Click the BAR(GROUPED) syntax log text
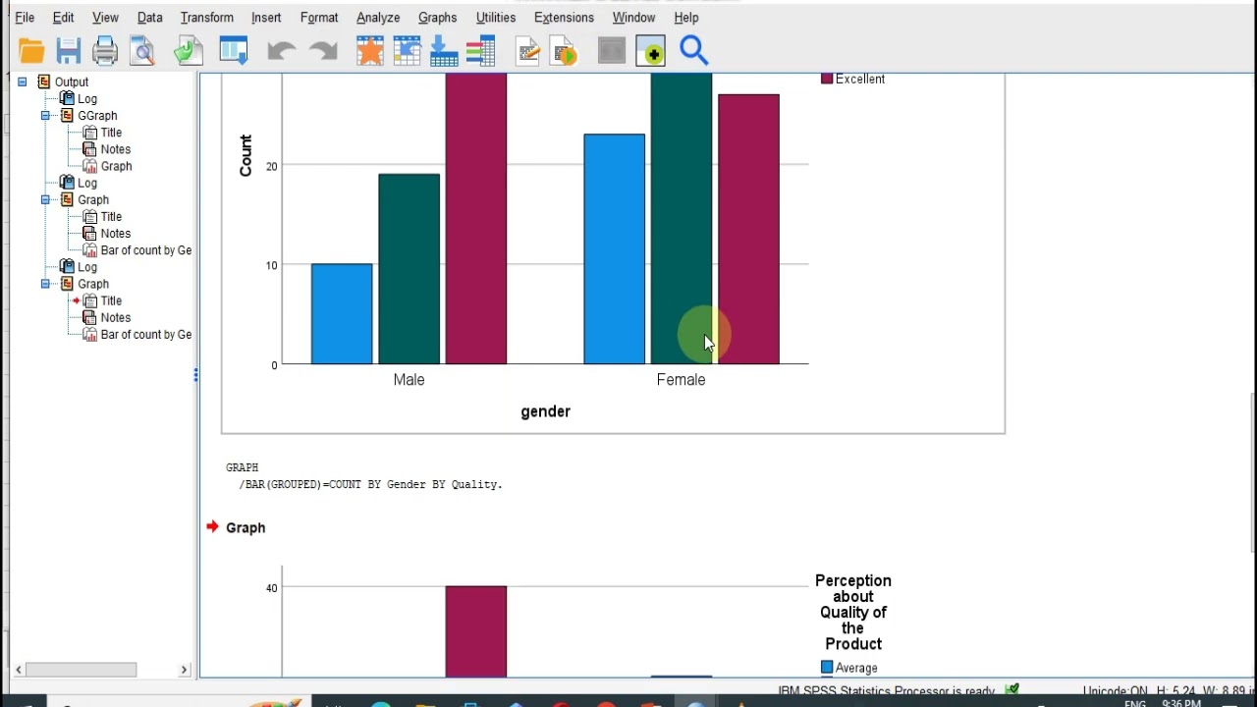 (x=370, y=484)
